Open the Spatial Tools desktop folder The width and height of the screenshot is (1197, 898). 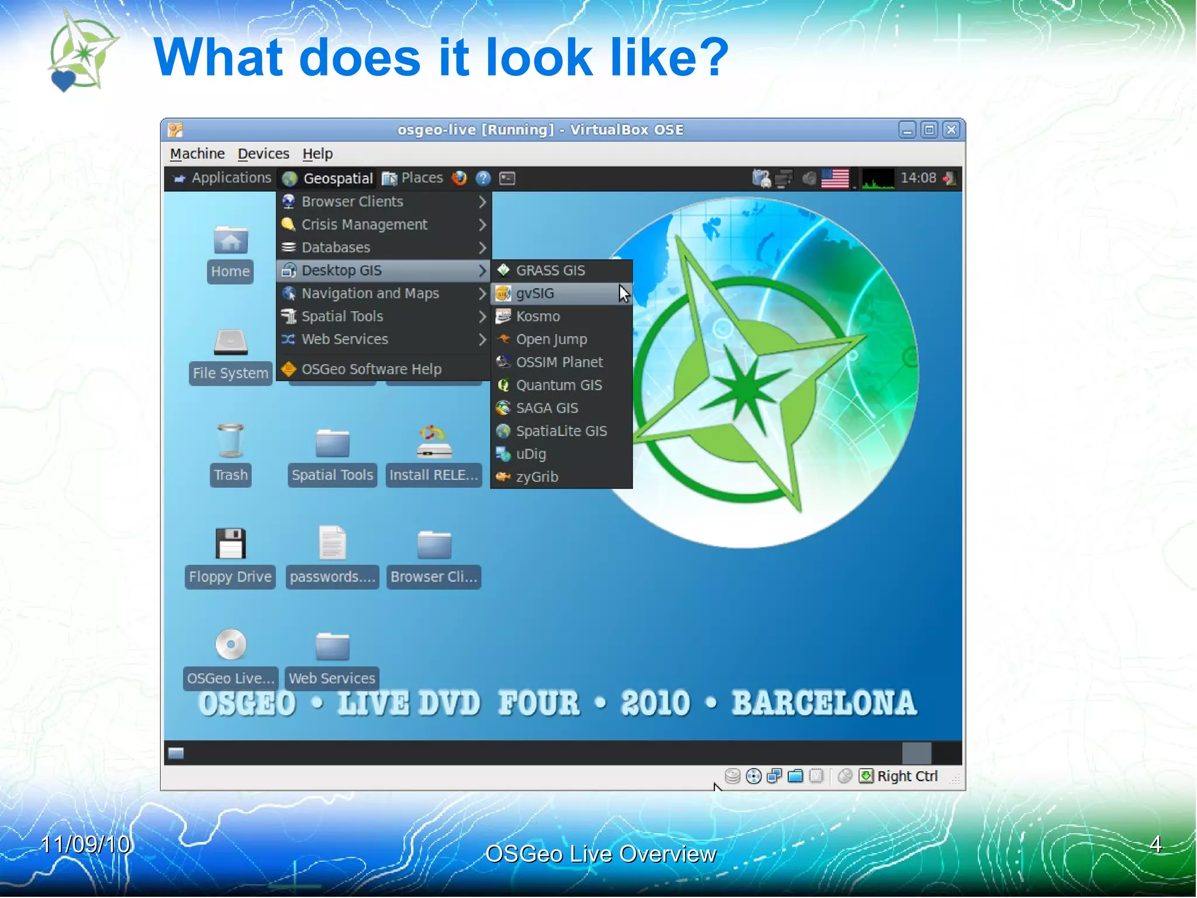tap(332, 443)
